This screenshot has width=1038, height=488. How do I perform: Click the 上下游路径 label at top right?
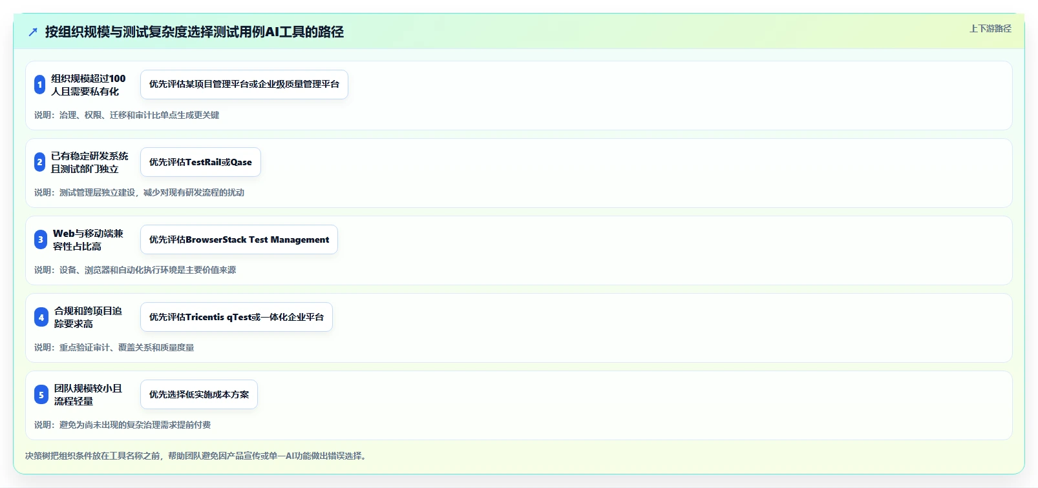pyautogui.click(x=990, y=28)
